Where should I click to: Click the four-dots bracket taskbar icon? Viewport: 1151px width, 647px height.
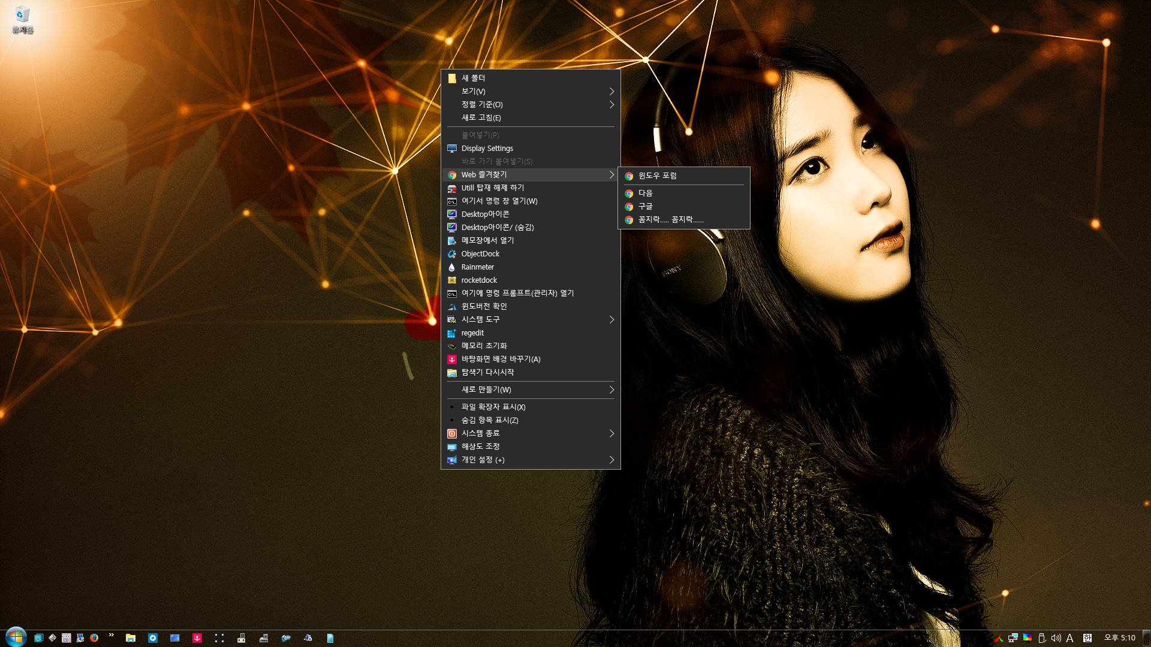tap(219, 638)
